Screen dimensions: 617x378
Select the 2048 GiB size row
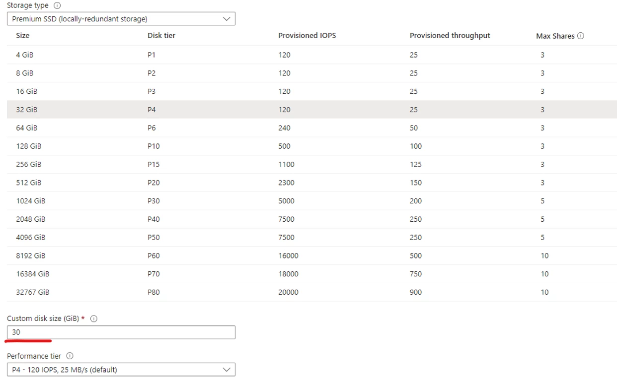tap(311, 219)
